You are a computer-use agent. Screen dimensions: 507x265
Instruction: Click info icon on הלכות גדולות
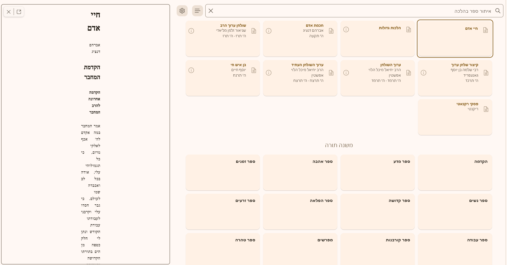tap(346, 29)
